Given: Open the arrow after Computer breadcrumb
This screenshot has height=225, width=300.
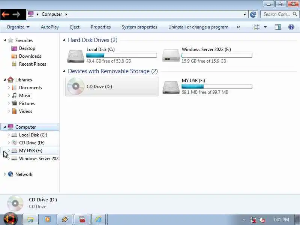Looking at the screenshot, I should click(66, 14).
